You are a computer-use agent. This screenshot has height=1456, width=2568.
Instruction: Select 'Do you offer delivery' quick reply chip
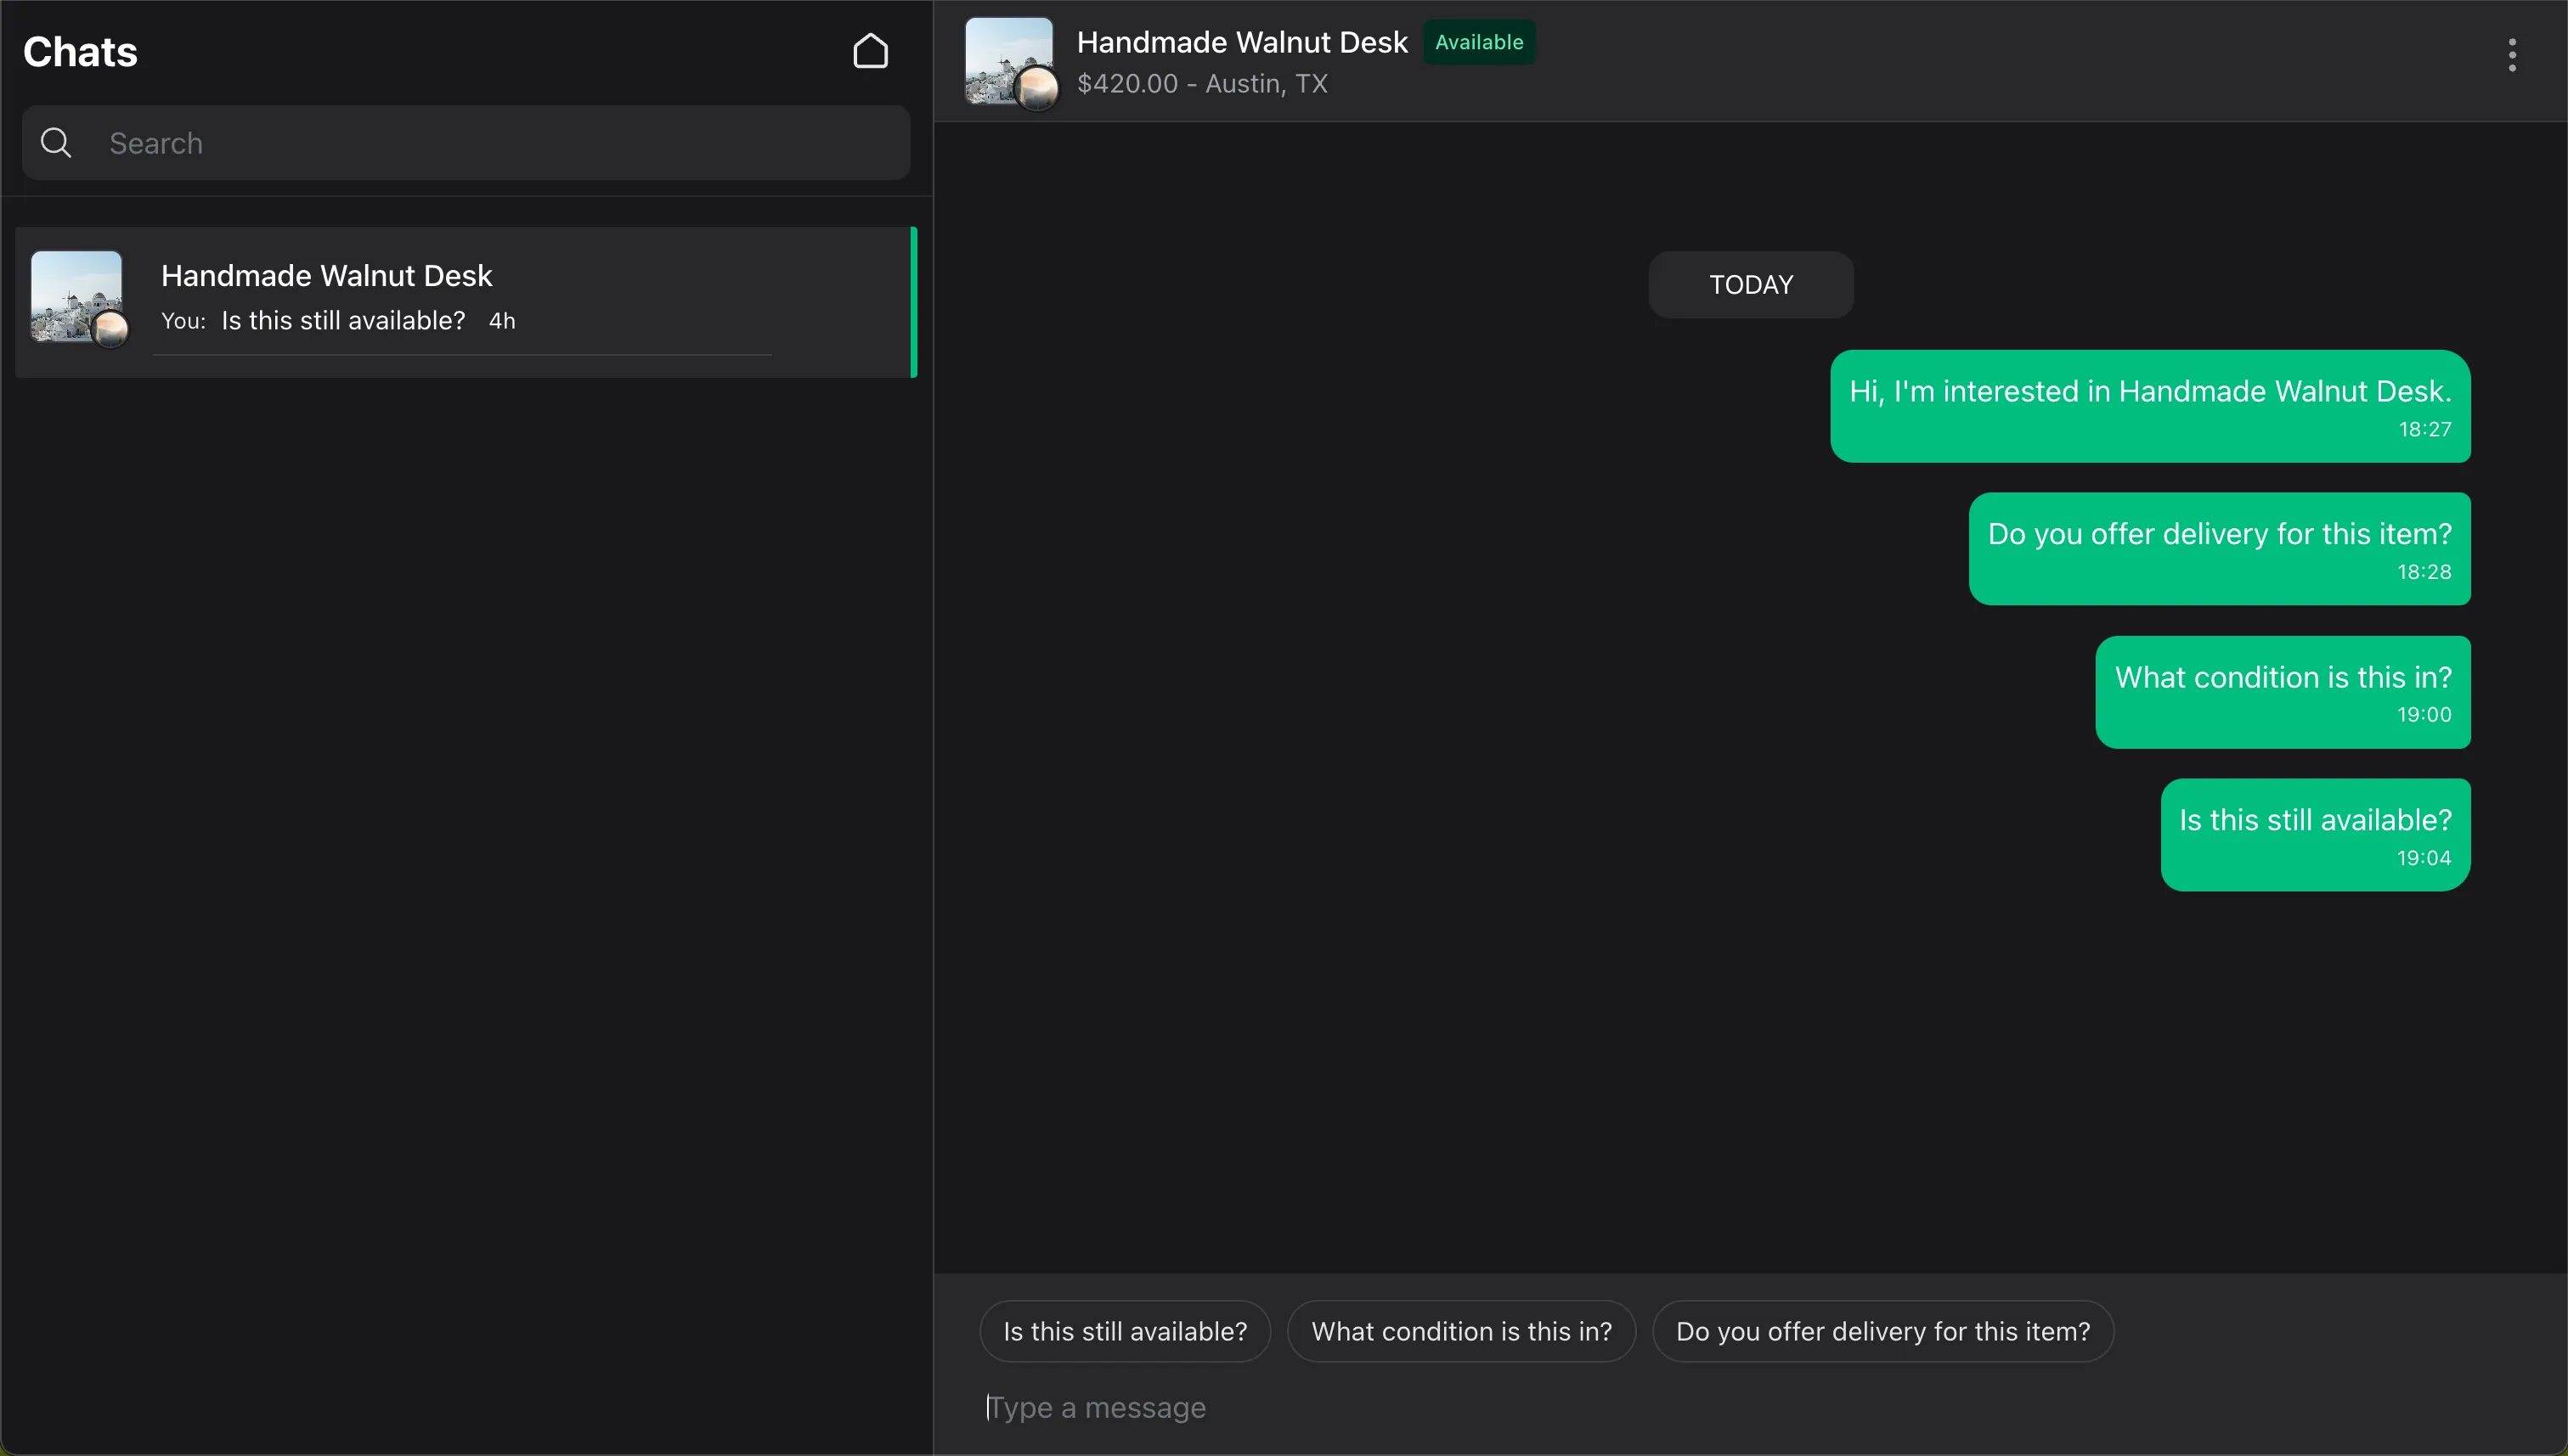click(1882, 1331)
